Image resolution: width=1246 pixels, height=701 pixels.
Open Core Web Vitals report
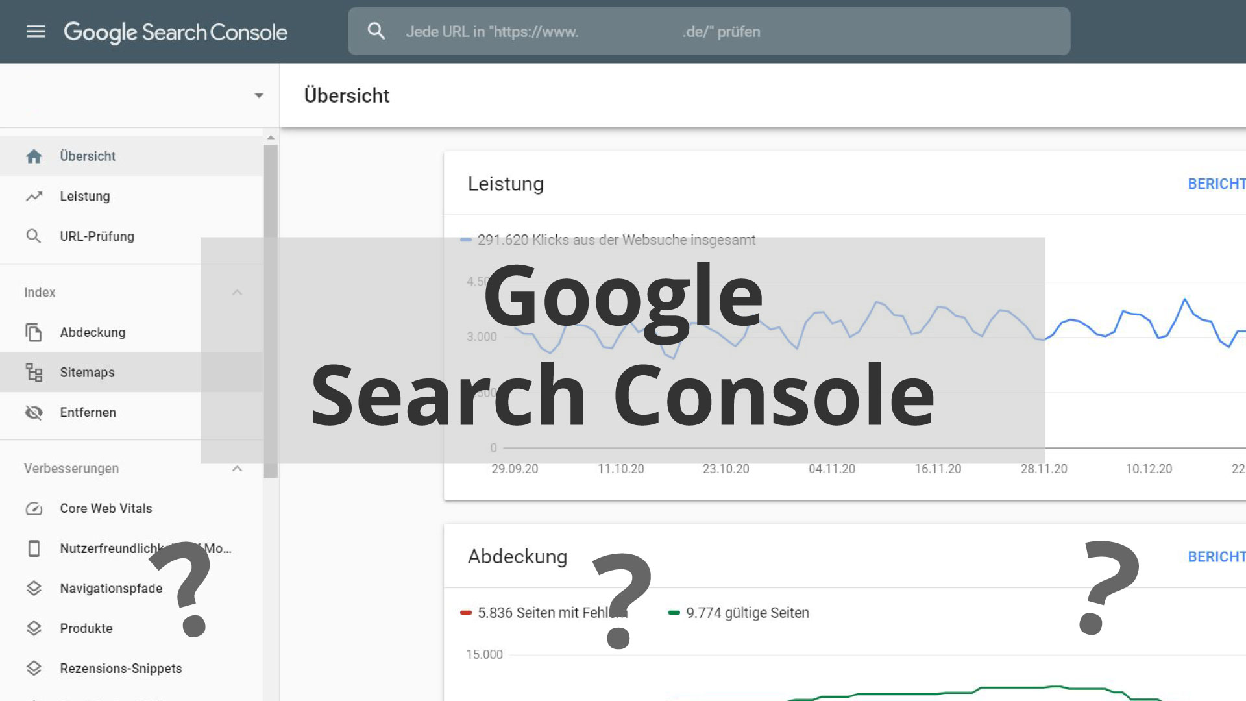pyautogui.click(x=131, y=508)
